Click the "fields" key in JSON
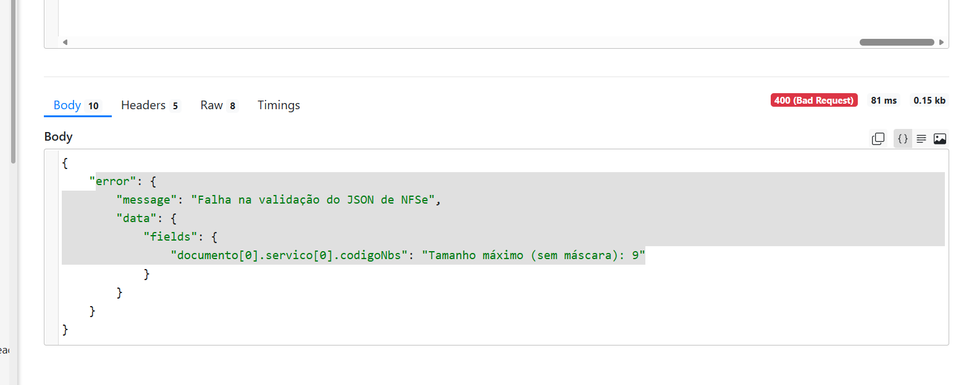This screenshot has width=956, height=385. 167,237
